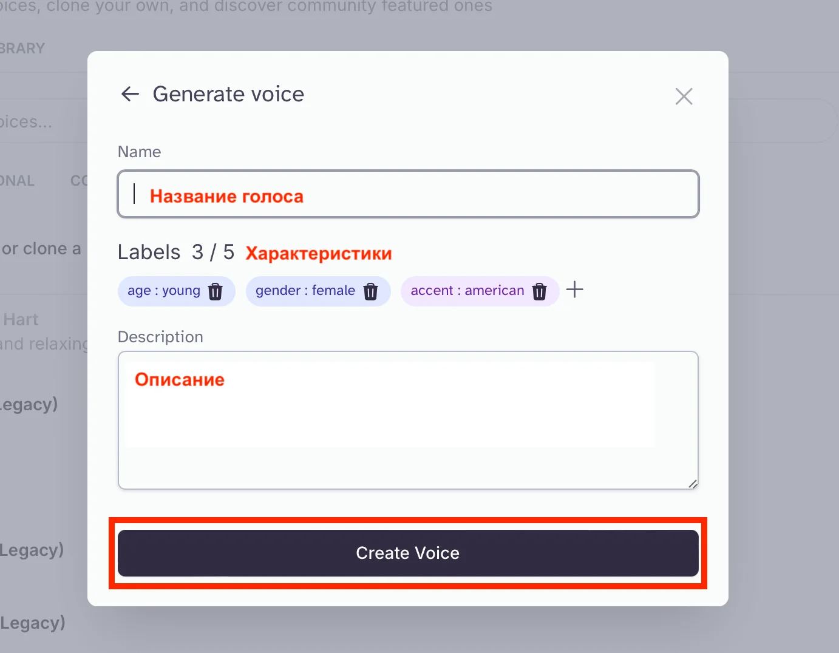Click the Generate voice dialog title
This screenshot has height=653, width=839.
click(x=228, y=94)
